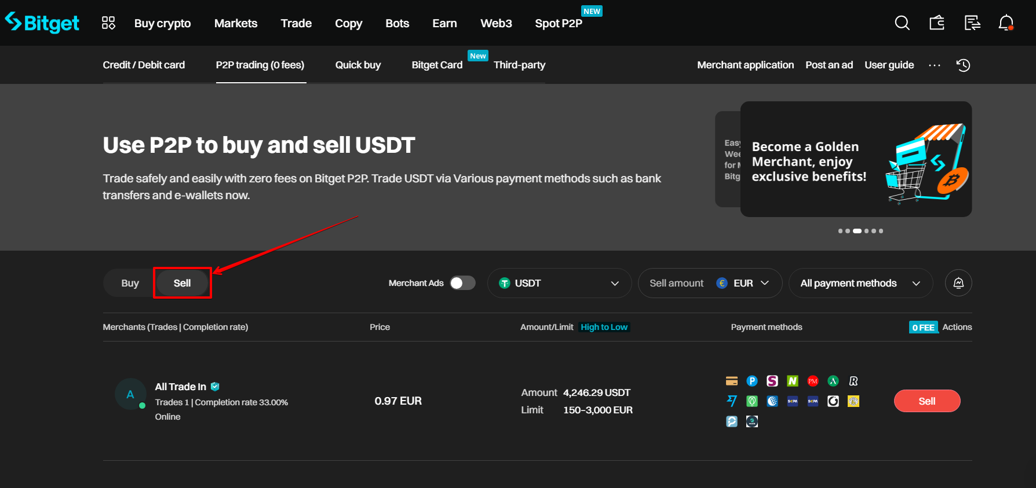Screen dimensions: 1036x488
Task: Click the yellow square payment icon
Action: [x=853, y=401]
